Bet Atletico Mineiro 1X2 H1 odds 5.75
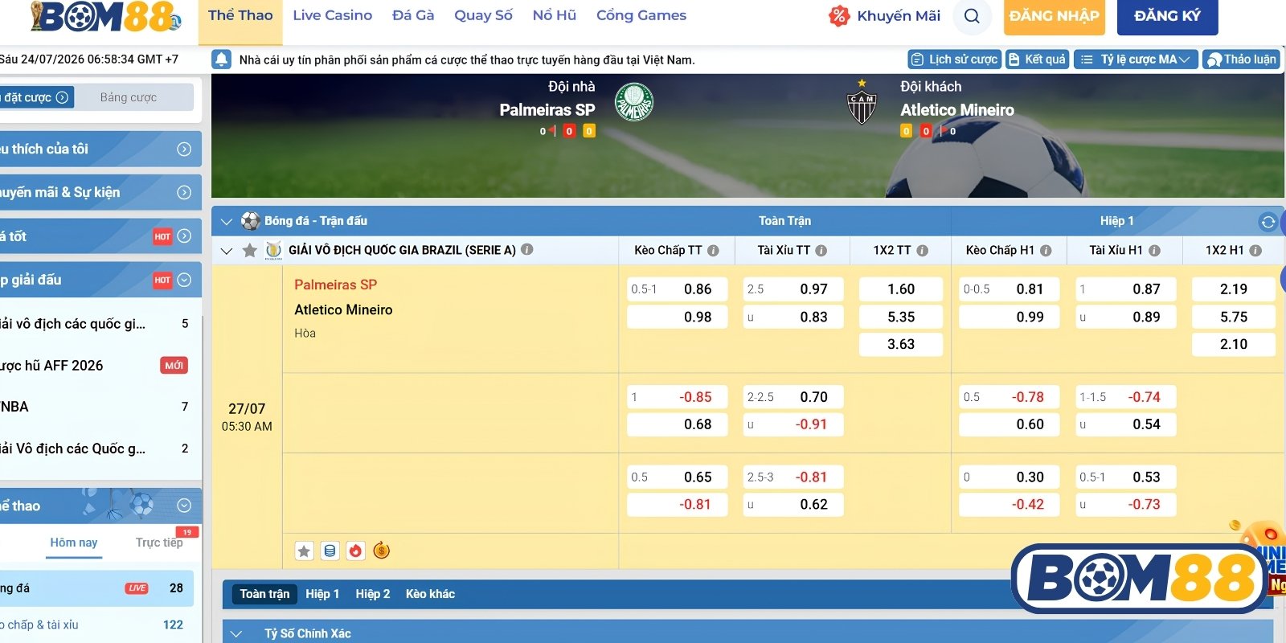1286x643 pixels. point(1234,317)
